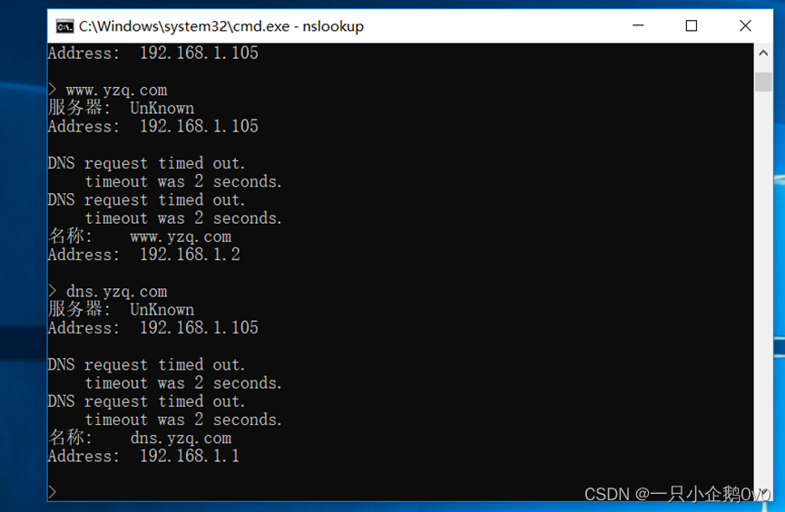Close the nslookup command prompt window

tap(745, 25)
